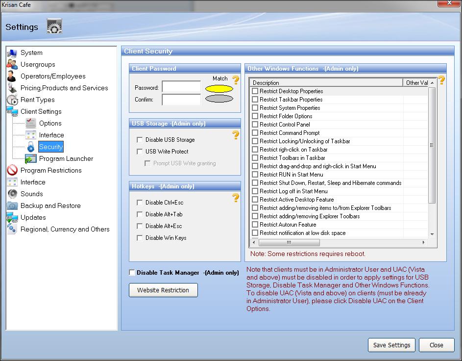Select Restrict Active Desktop Feature row
Image resolution: width=462 pixels, height=361 pixels.
tap(339, 199)
